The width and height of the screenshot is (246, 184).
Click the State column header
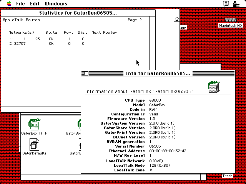click(x=51, y=33)
